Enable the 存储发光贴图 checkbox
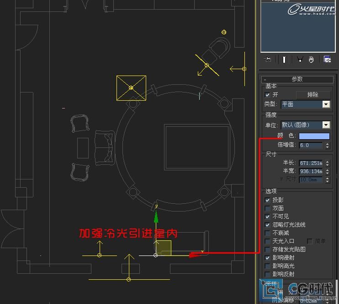 [267, 250]
